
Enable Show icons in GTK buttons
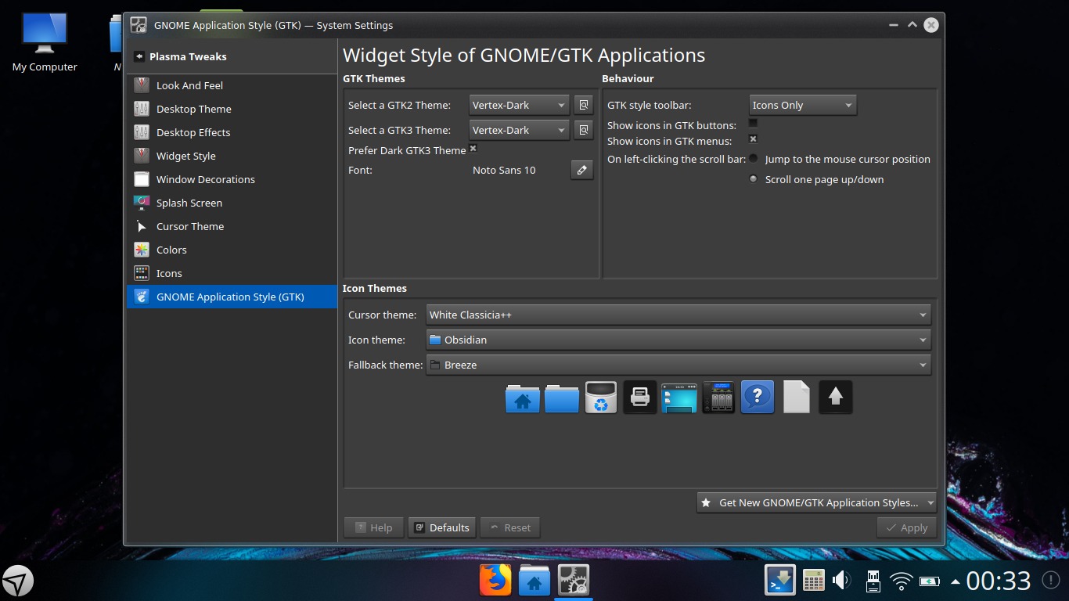click(x=753, y=123)
